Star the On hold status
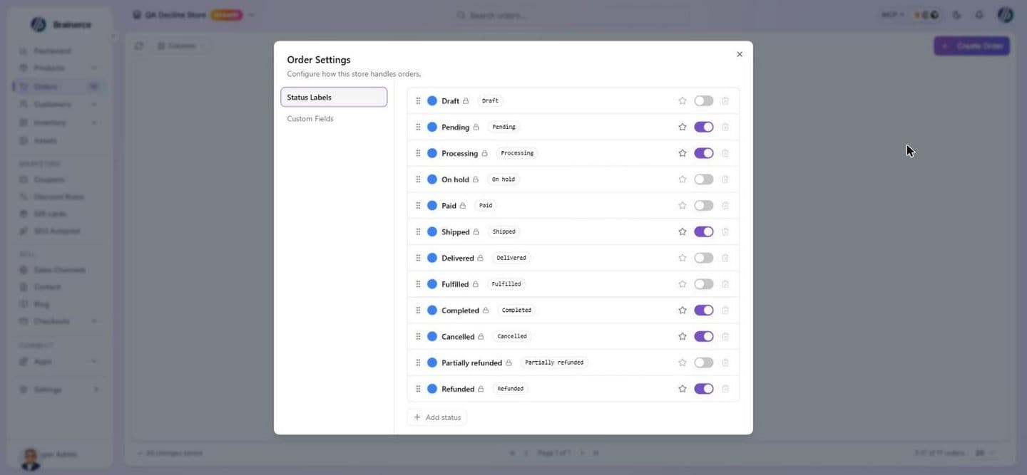Viewport: 1027px width, 475px height. 682,179
